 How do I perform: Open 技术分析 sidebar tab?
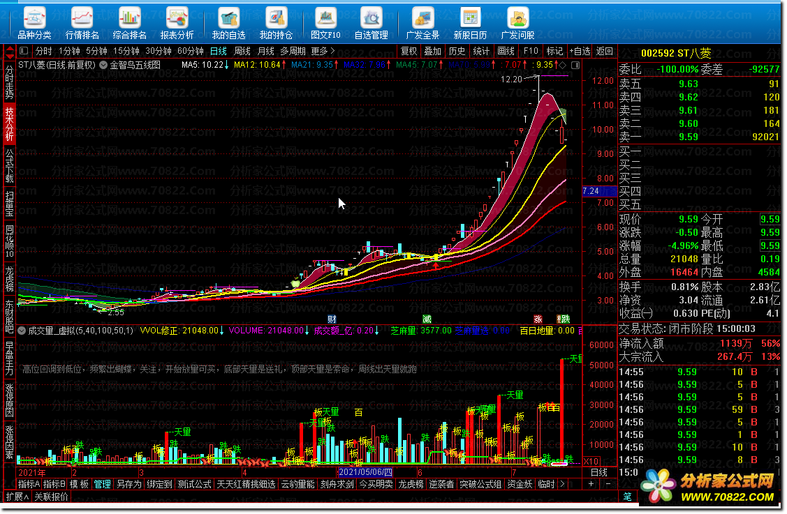[x=9, y=123]
